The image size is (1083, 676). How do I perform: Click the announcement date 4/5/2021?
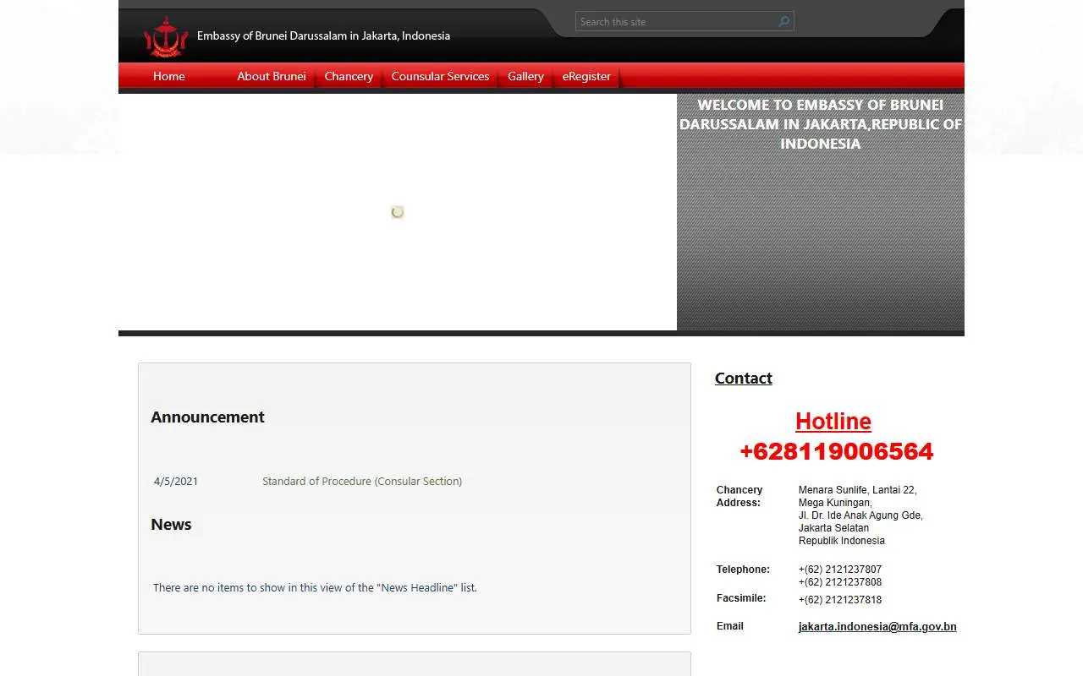[176, 481]
